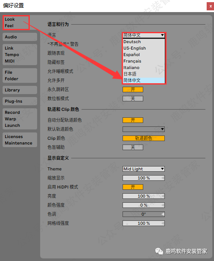
Task: Click the 亮度 100 % slider
Action: pyautogui.click(x=144, y=196)
